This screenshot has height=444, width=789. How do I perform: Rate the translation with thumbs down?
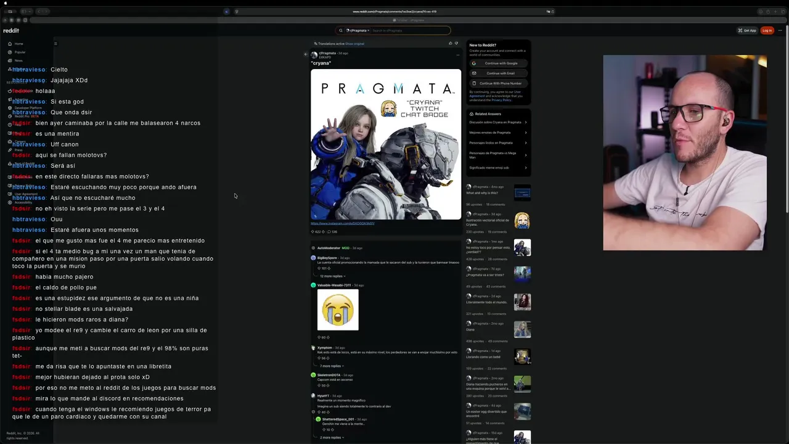pyautogui.click(x=456, y=43)
